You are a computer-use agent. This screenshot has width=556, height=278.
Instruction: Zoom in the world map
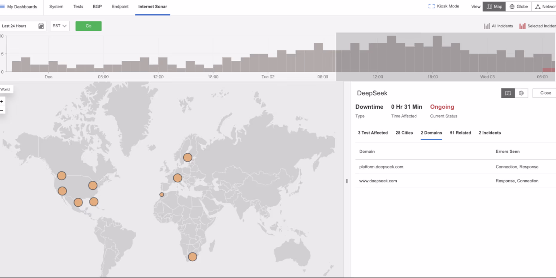[x=2, y=102]
